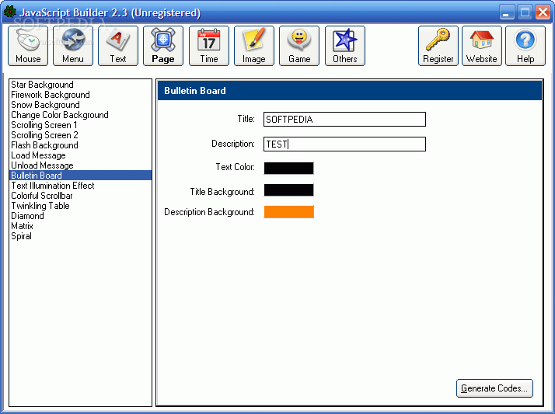This screenshot has width=555, height=414.
Task: Focus the Description field containing TEST
Action: 344,144
